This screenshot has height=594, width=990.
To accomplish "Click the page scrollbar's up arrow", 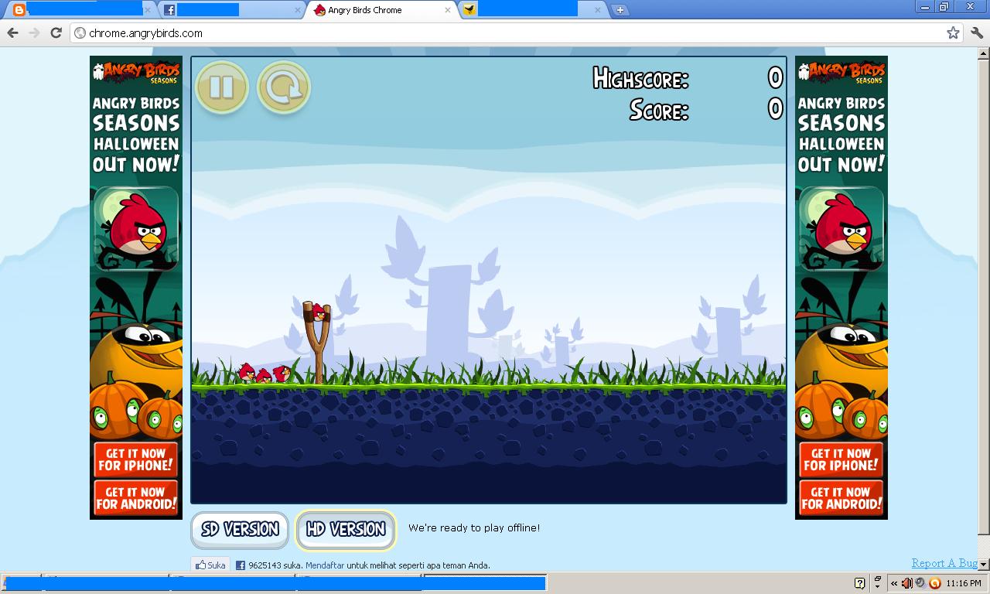I will tap(983, 53).
